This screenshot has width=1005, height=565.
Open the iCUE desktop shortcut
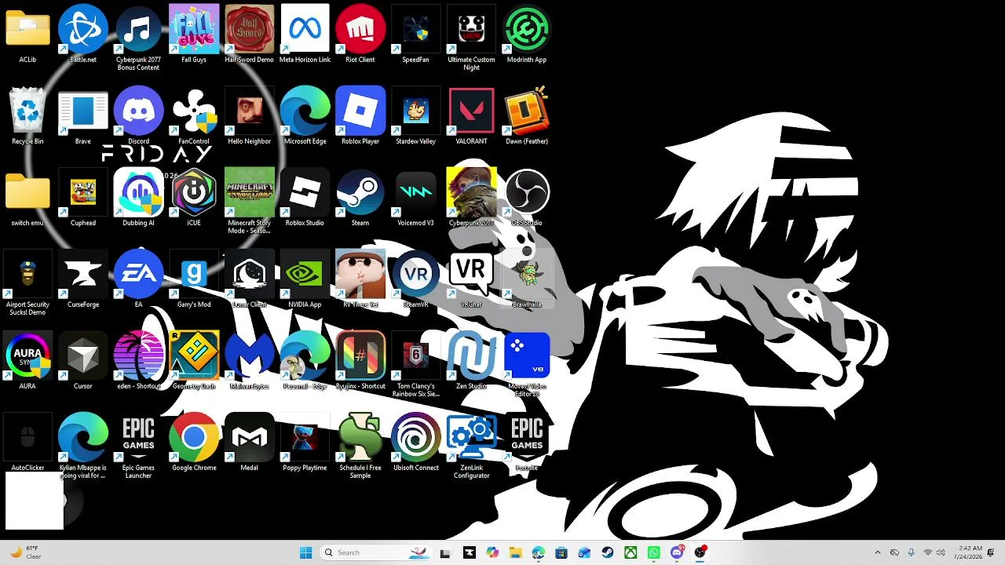tap(194, 198)
